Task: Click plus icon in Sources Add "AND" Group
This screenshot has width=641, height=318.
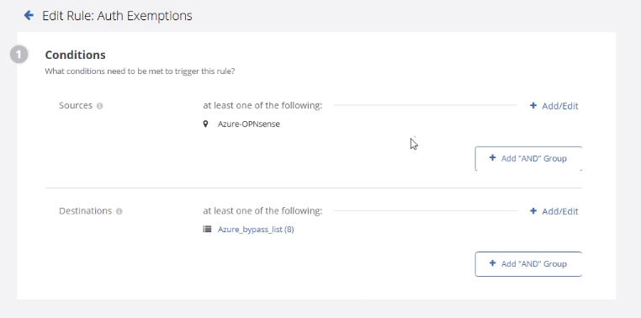Action: [493, 158]
